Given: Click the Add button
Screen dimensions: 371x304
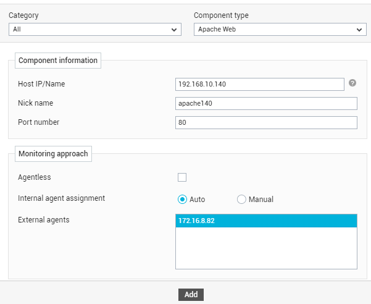Looking at the screenshot, I should point(191,295).
